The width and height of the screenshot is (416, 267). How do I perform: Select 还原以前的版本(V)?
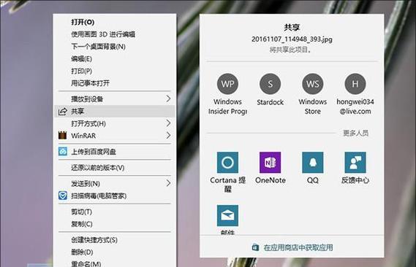pos(98,168)
